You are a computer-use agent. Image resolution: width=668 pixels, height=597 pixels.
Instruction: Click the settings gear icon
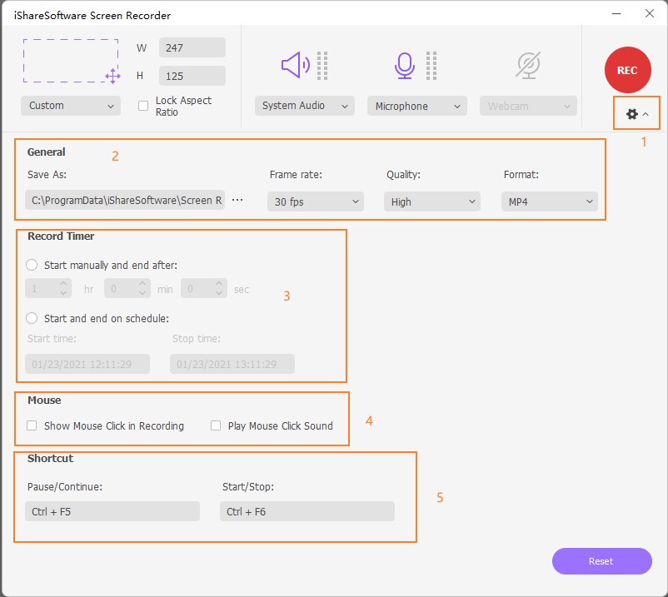(x=632, y=113)
